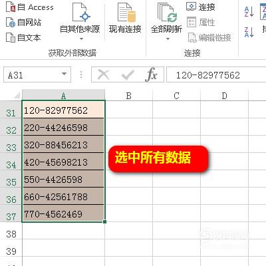Open 现有连接 existing connections
Viewport: 266px width, 266px height.
[x=125, y=18]
